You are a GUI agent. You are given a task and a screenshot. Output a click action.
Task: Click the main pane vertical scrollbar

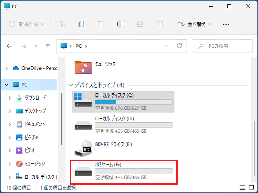click(x=254, y=148)
